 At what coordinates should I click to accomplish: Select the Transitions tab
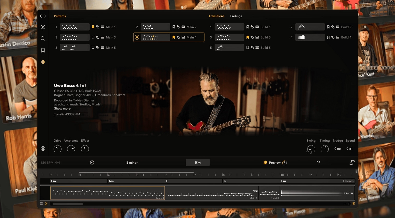[216, 16]
